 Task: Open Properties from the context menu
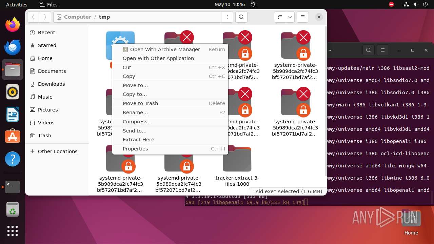pos(170,149)
